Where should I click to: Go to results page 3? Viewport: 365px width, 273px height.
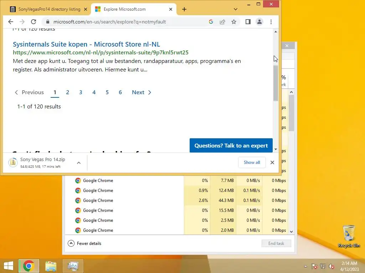point(81,92)
